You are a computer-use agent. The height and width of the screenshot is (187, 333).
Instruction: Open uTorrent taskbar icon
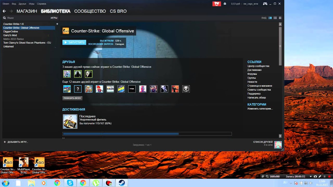[96, 183]
